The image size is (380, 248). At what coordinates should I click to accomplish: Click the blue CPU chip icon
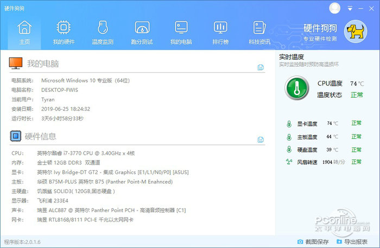click(x=16, y=136)
